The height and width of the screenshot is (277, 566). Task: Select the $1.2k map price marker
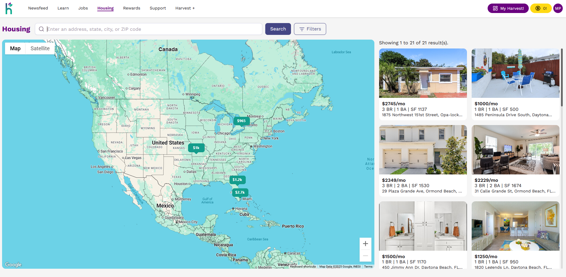pos(237,180)
